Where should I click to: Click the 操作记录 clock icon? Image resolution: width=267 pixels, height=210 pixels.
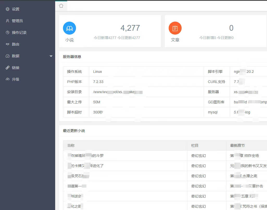tap(7, 32)
